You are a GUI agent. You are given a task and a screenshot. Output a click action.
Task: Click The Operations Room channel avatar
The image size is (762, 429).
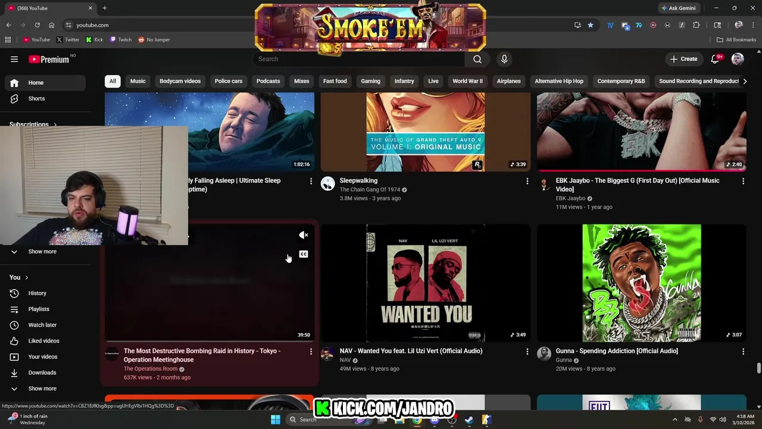pos(112,354)
